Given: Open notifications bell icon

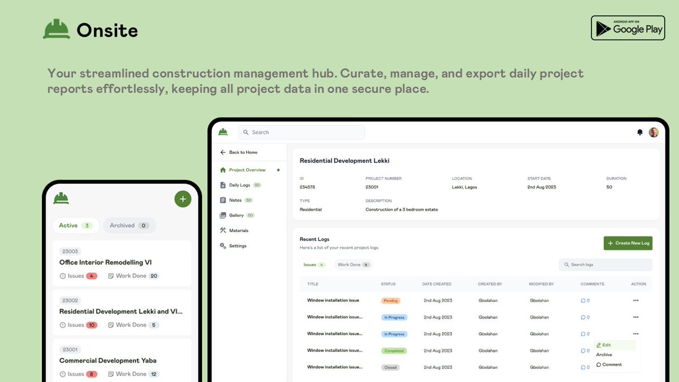Looking at the screenshot, I should pos(640,132).
